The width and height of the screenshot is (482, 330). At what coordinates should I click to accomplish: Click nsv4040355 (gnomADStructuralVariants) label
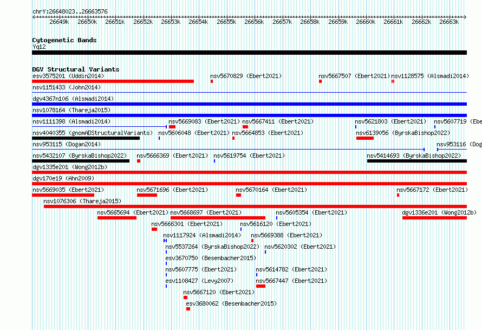[x=93, y=133]
